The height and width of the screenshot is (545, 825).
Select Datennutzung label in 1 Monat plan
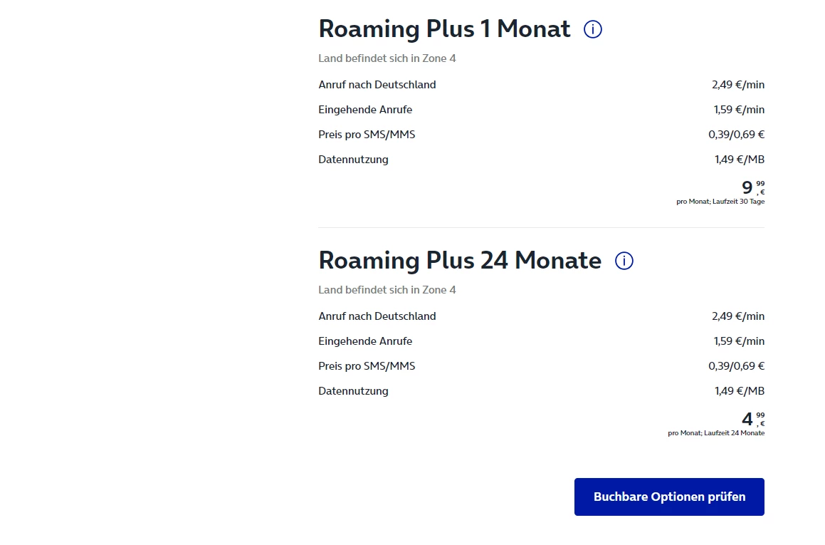pos(353,160)
